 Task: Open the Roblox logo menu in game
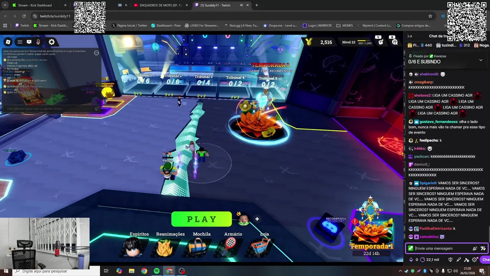coord(8,42)
